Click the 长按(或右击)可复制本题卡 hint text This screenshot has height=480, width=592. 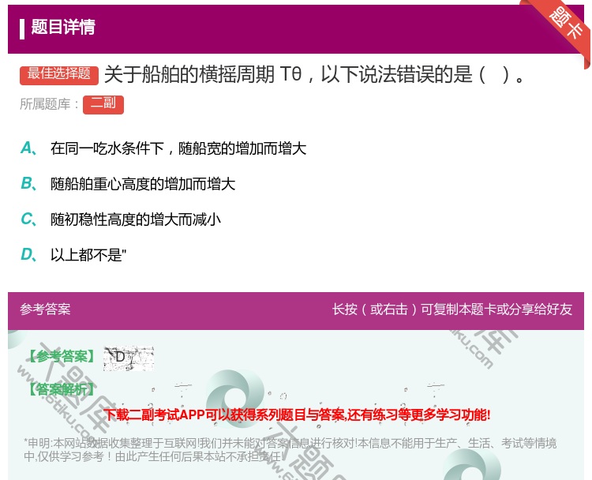click(x=452, y=309)
